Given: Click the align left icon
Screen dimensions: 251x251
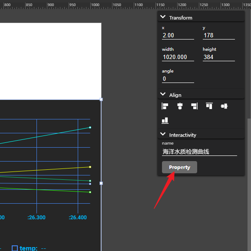Looking at the screenshot, I should coord(165,106).
